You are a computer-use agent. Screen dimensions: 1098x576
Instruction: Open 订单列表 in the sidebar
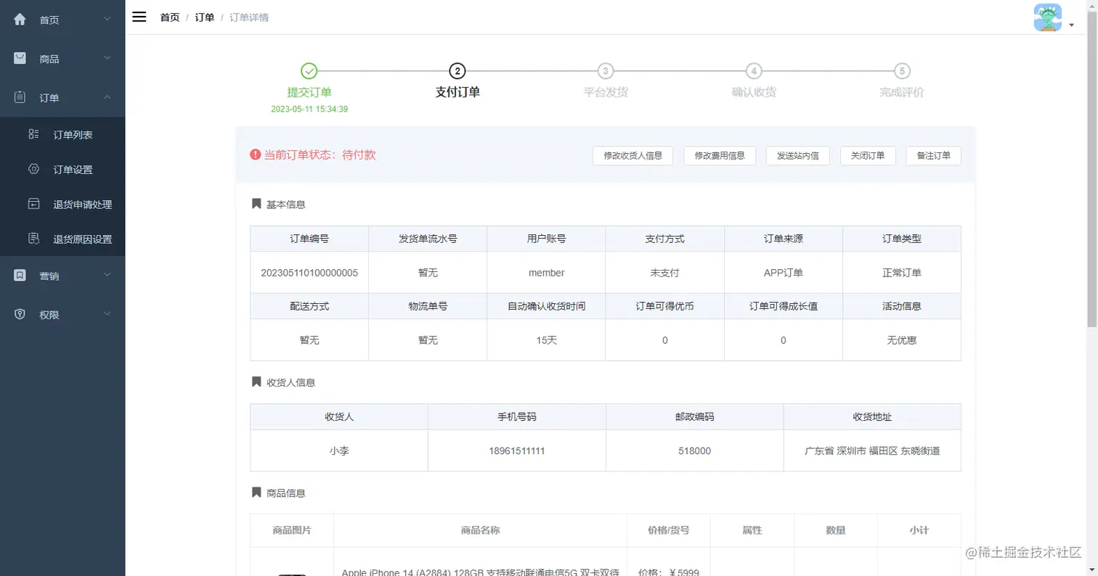pos(62,135)
